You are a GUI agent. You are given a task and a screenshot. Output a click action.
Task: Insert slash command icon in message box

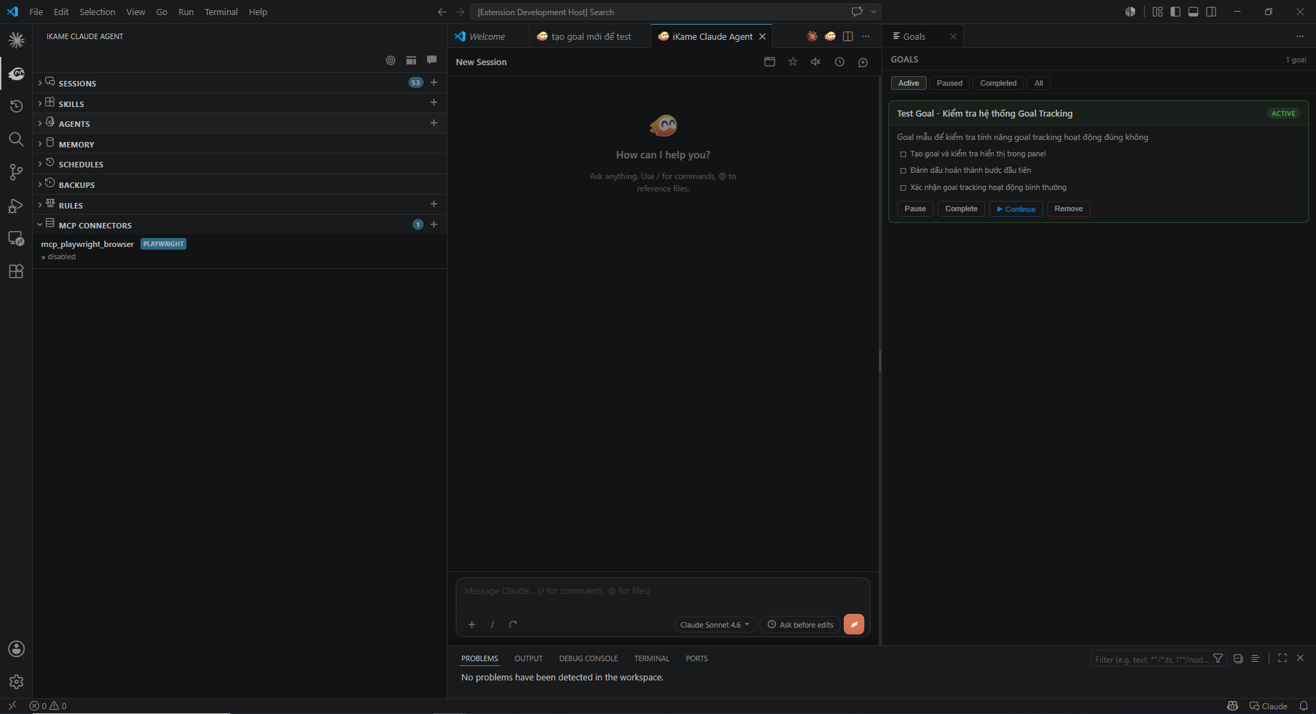(492, 624)
